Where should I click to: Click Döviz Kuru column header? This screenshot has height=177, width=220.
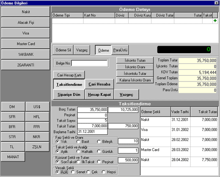tap(140, 15)
